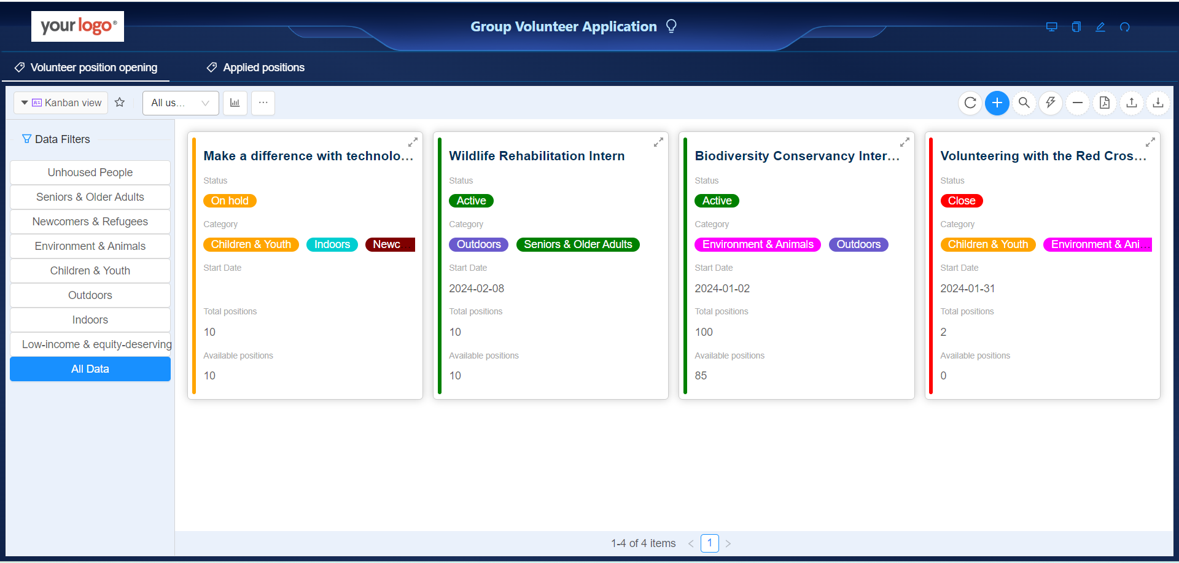Image resolution: width=1179 pixels, height=563 pixels.
Task: Mark view as favorite with star
Action: point(120,103)
